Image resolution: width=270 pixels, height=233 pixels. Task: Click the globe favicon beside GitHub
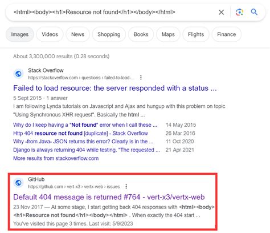(18, 183)
